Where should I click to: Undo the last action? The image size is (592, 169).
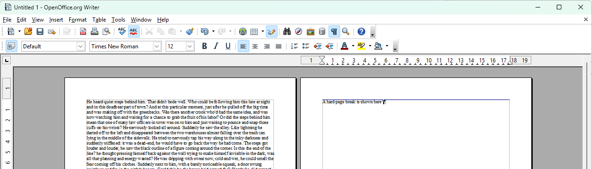point(205,31)
